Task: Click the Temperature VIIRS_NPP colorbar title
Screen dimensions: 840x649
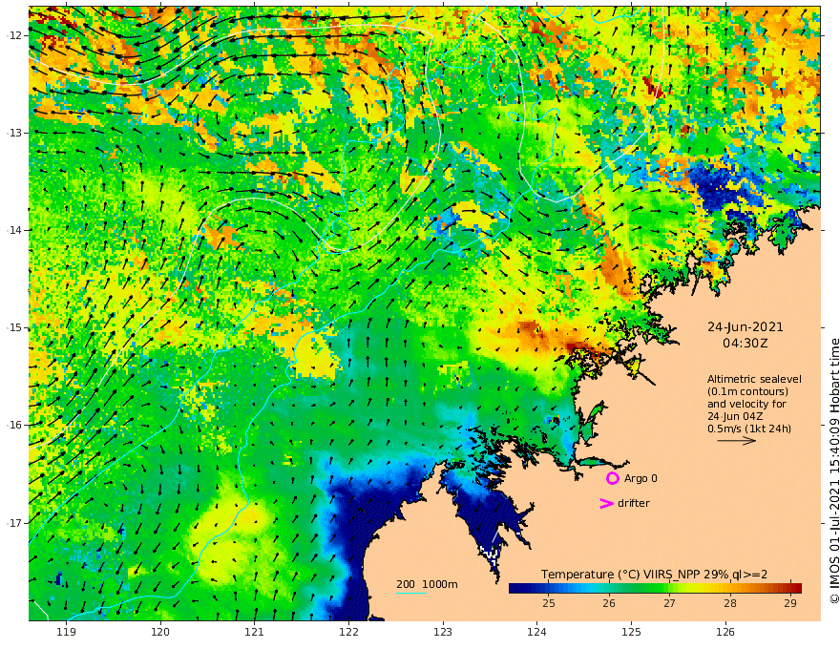Action: point(654,575)
